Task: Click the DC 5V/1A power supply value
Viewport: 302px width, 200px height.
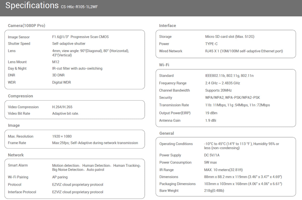Action: point(212,155)
